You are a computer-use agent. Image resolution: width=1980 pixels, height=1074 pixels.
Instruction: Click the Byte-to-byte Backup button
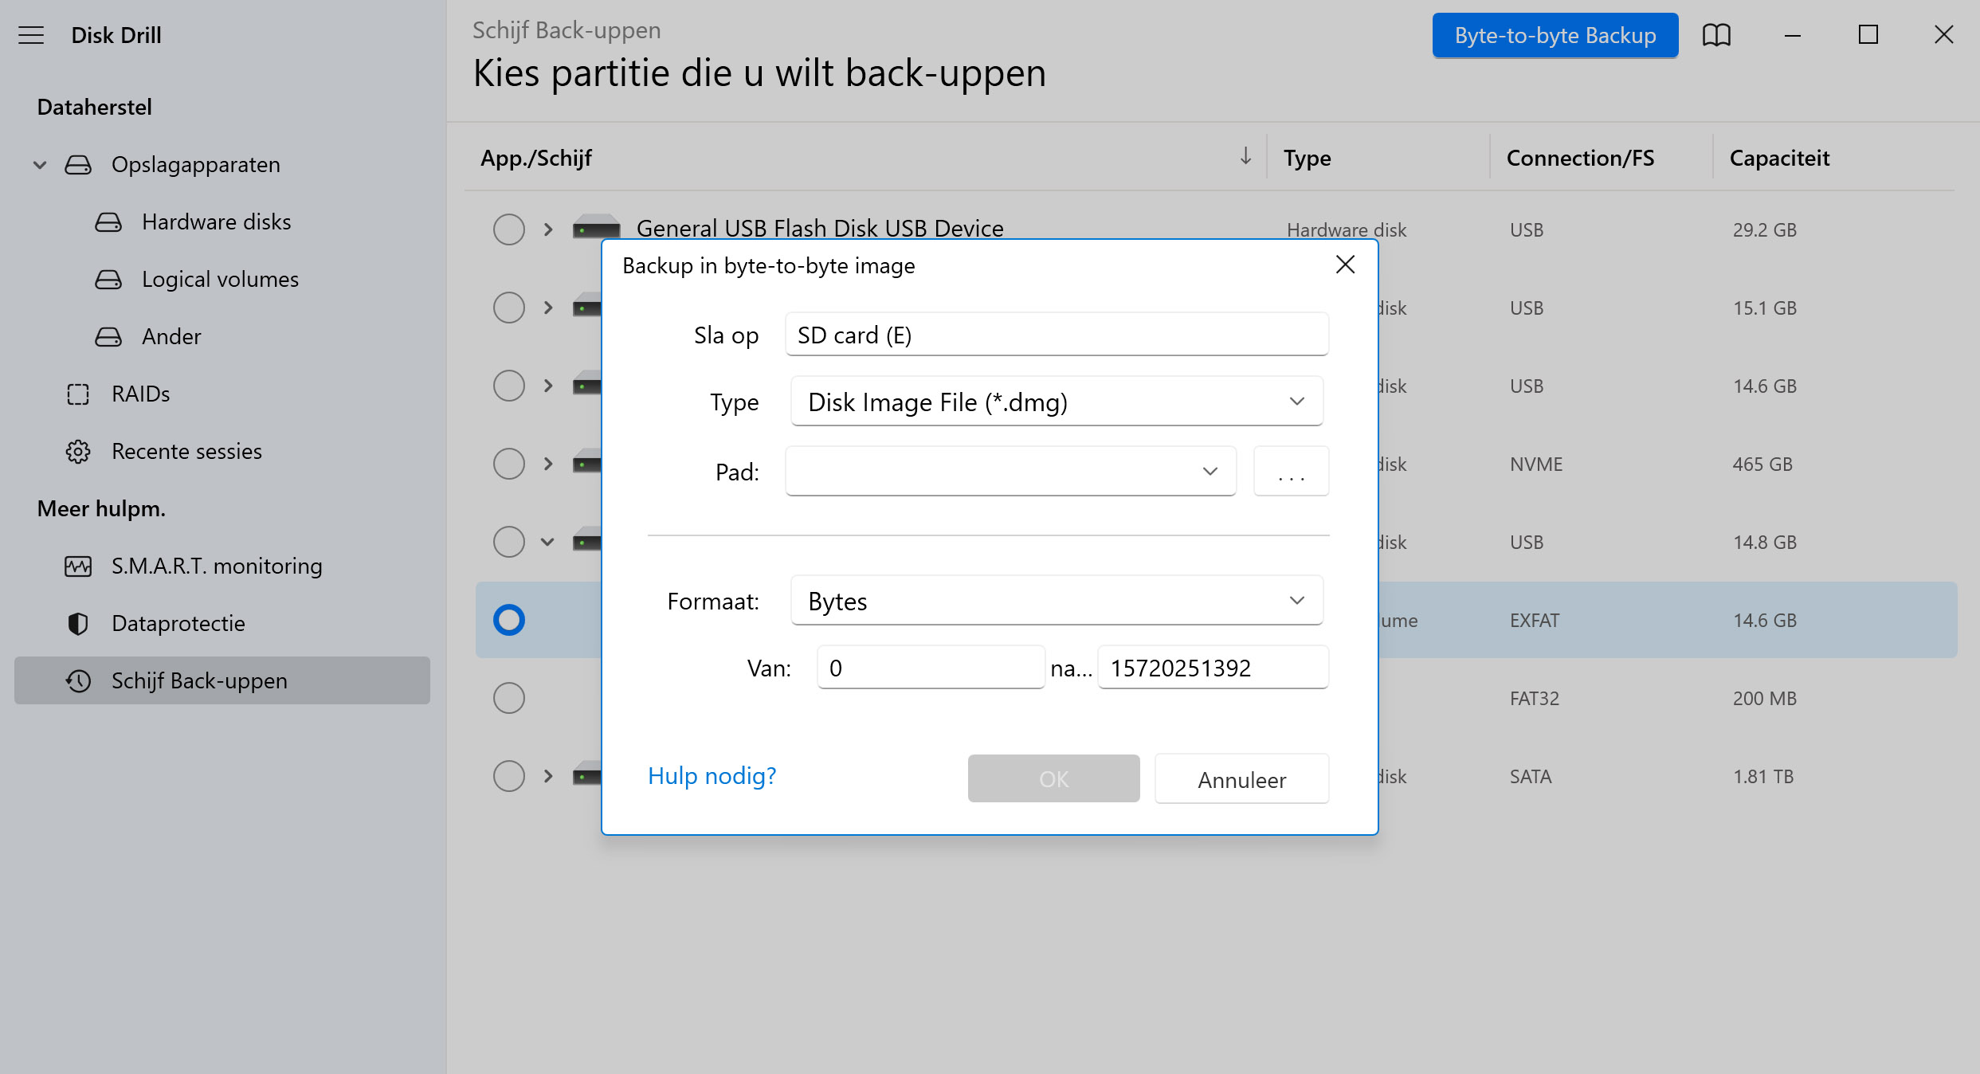(x=1555, y=35)
